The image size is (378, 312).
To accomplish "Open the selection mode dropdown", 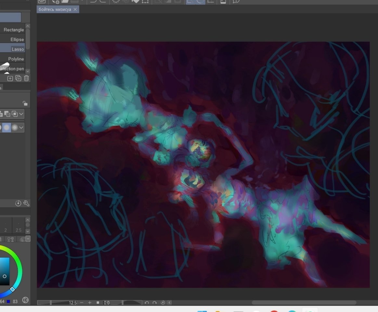I will (x=21, y=114).
